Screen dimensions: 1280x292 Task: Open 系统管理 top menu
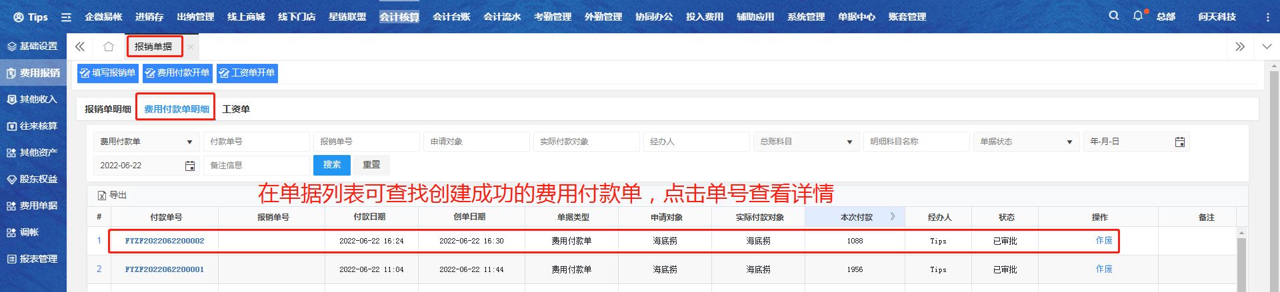click(x=806, y=17)
